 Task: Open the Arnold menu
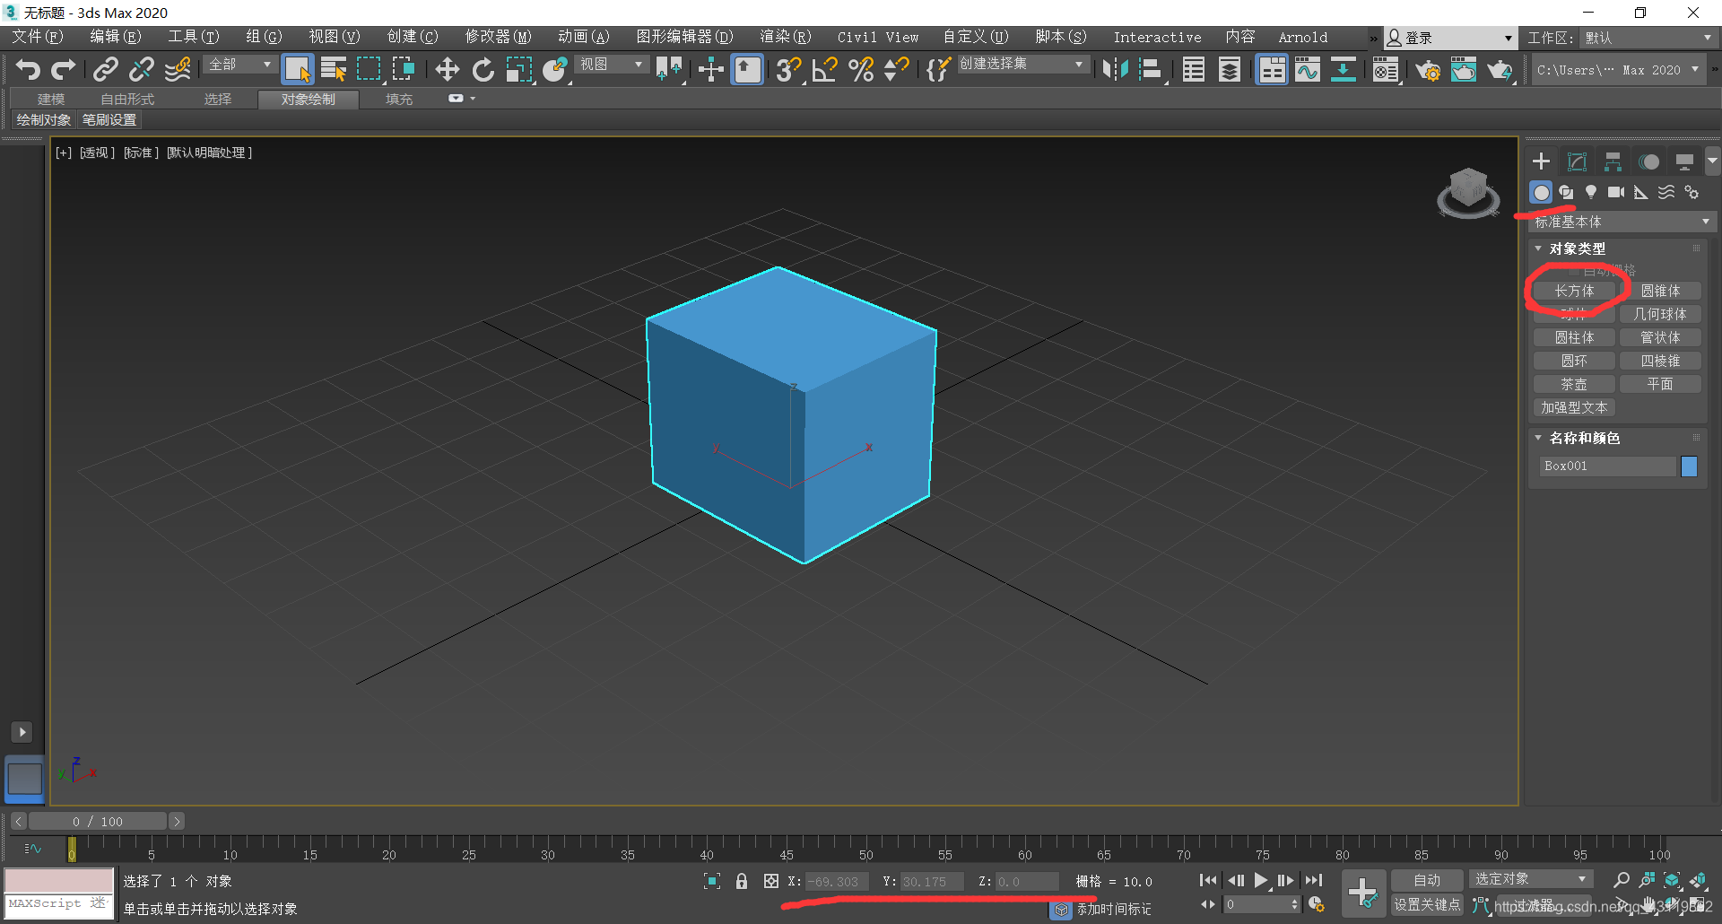click(x=1302, y=37)
